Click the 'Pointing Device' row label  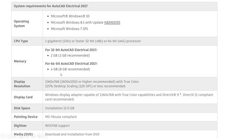[x=26, y=117]
